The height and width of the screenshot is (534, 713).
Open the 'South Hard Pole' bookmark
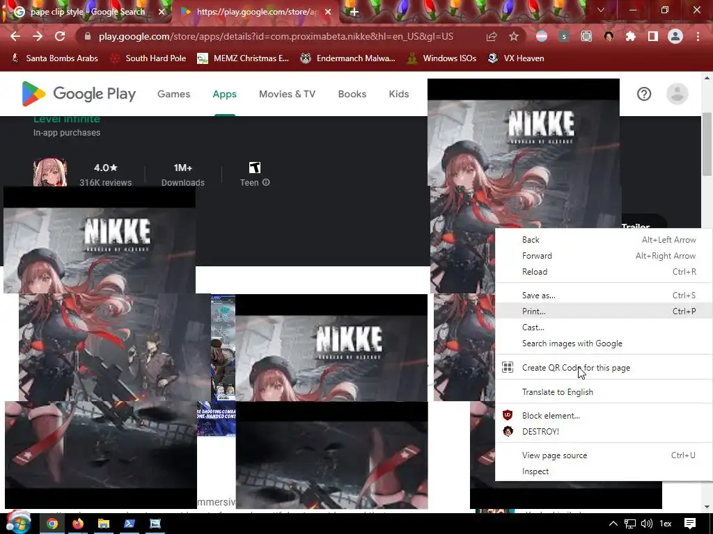click(148, 58)
